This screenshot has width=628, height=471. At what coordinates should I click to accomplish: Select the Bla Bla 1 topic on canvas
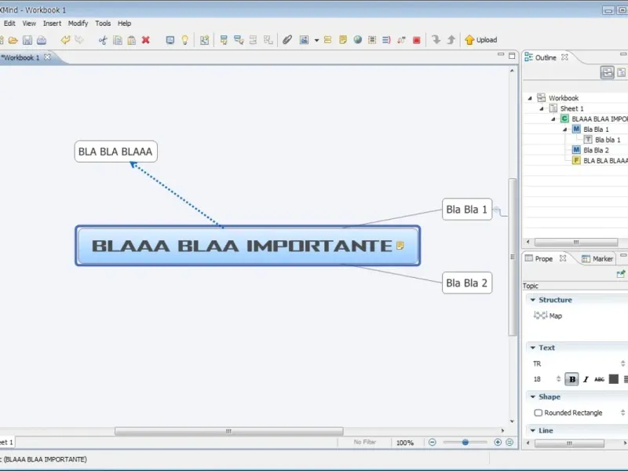coord(467,210)
